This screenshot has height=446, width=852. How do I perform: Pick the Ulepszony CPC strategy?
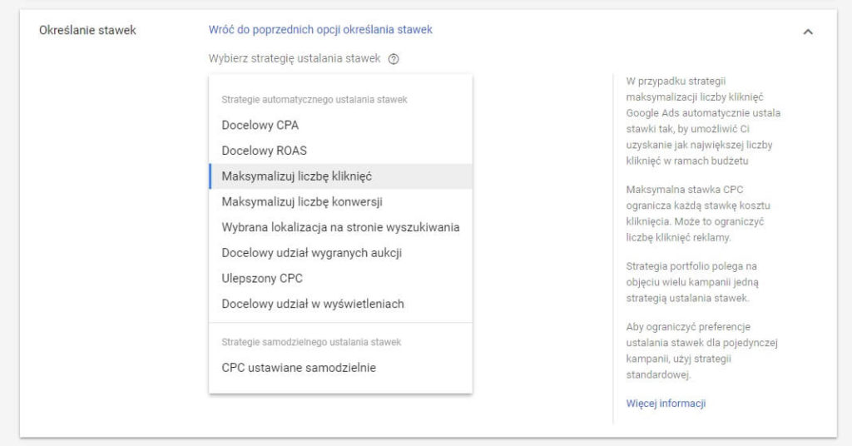(340, 279)
